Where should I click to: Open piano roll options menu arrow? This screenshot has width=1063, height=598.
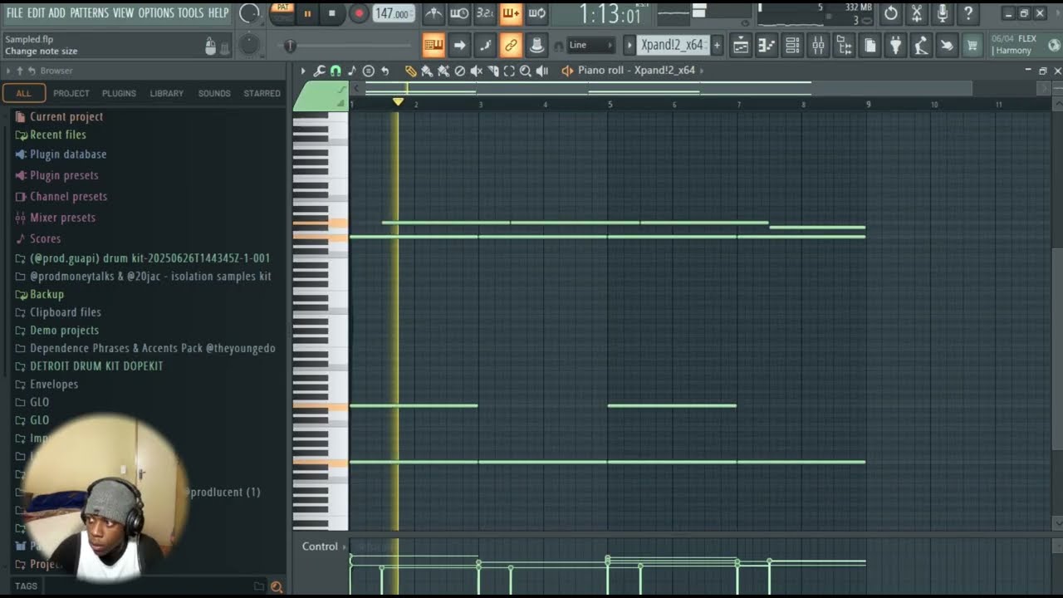[303, 71]
